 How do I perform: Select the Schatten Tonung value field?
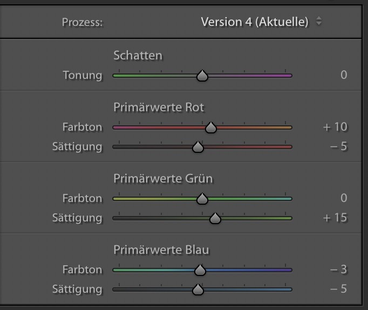click(x=344, y=75)
